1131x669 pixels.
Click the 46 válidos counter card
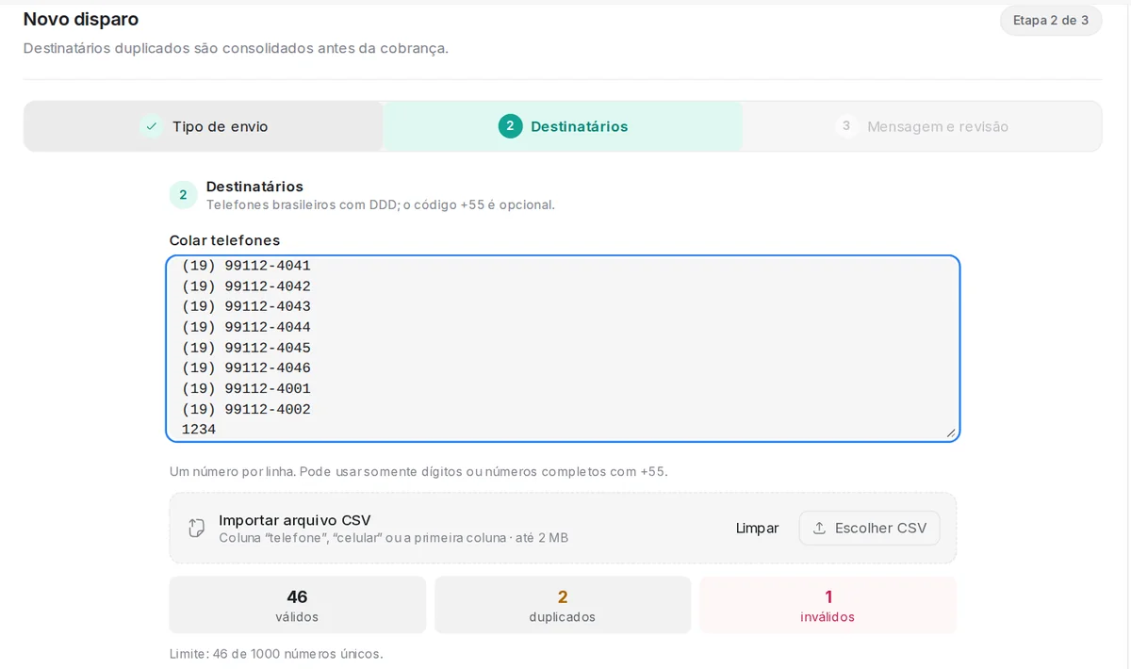tap(297, 605)
